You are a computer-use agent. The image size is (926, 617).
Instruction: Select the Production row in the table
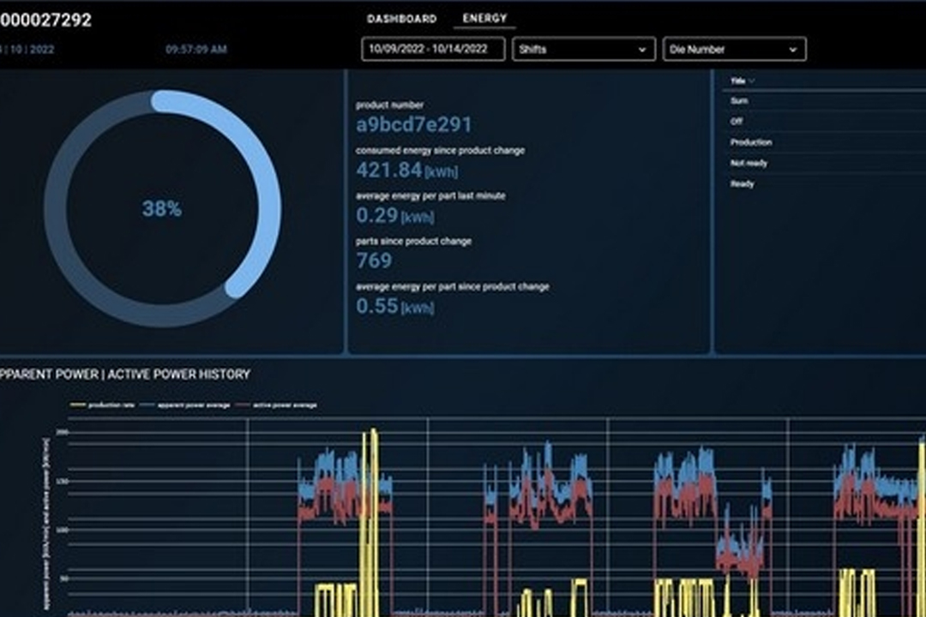[x=825, y=142]
